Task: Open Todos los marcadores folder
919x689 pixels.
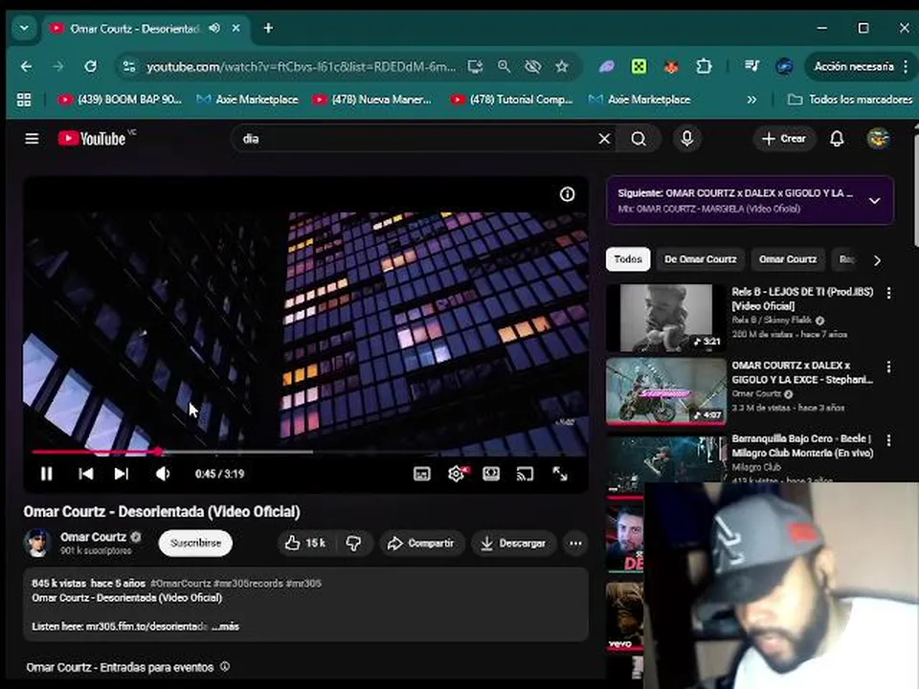Action: point(850,100)
